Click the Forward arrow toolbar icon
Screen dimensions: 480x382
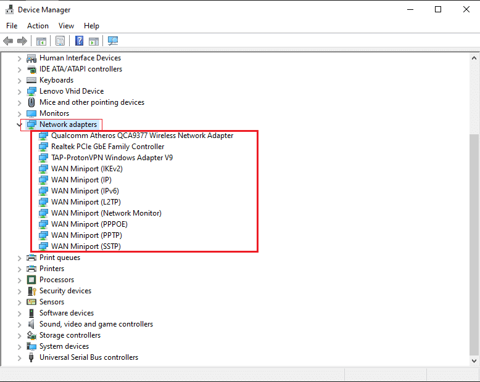click(x=22, y=41)
